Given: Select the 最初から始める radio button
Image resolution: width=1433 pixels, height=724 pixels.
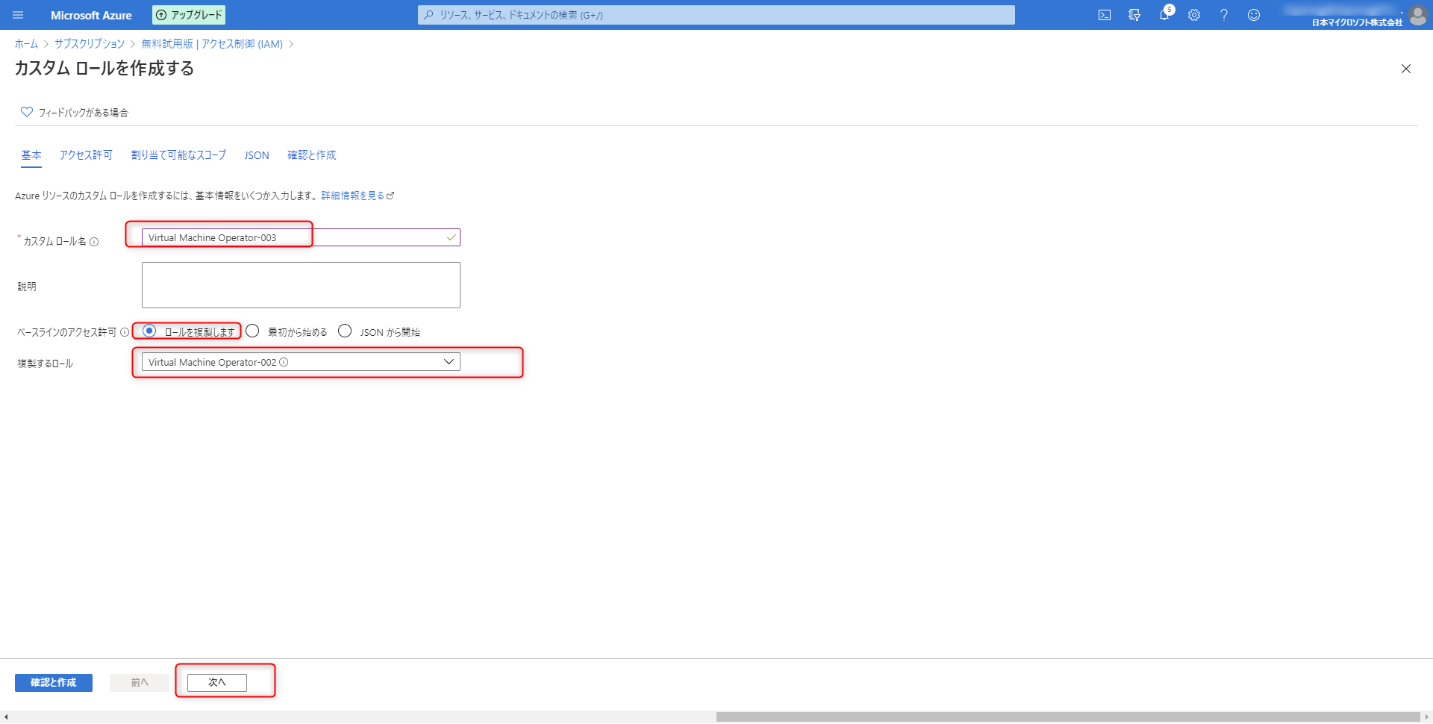Looking at the screenshot, I should click(x=252, y=331).
